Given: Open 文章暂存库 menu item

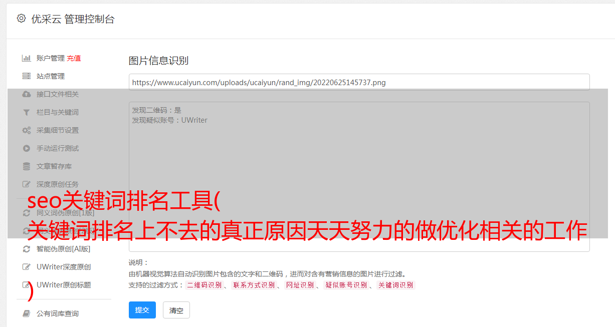Looking at the screenshot, I should (54, 166).
